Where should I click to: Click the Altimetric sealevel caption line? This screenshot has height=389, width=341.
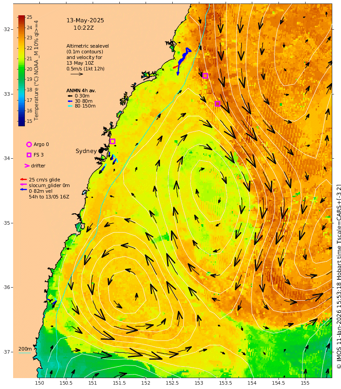click(87, 46)
